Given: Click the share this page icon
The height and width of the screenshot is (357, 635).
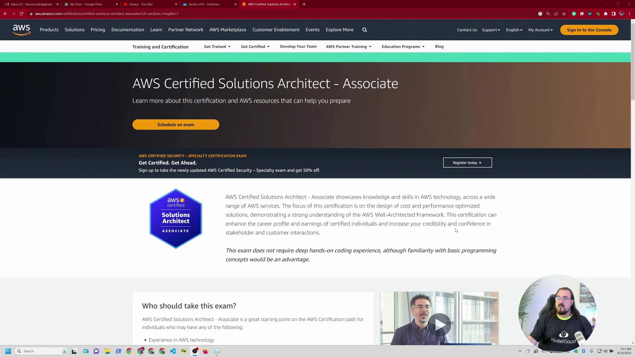Looking at the screenshot, I should point(556,14).
